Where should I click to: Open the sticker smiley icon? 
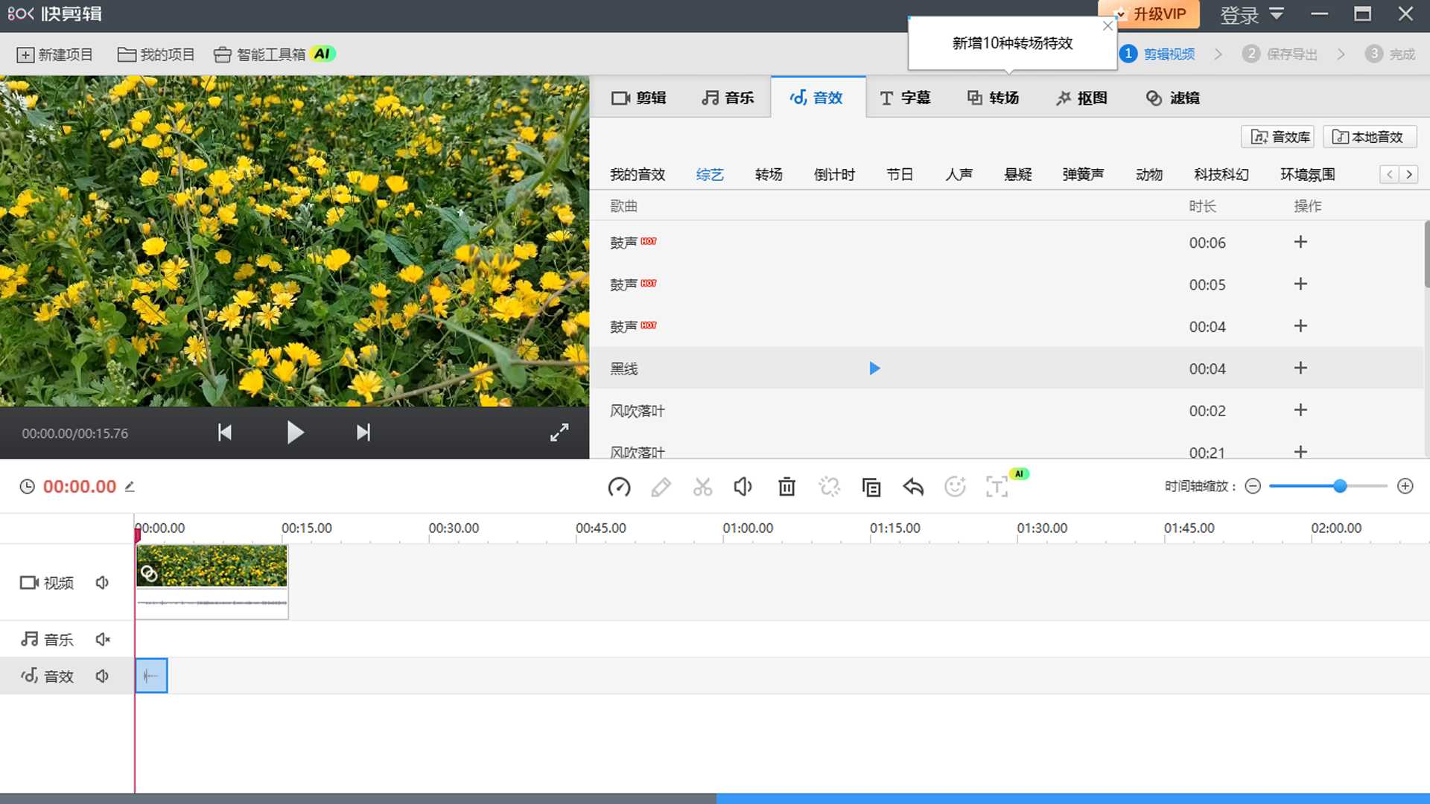click(955, 486)
